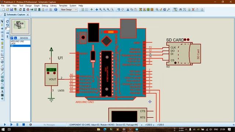Select the 2D text 'A' tool

click(x=2, y=91)
